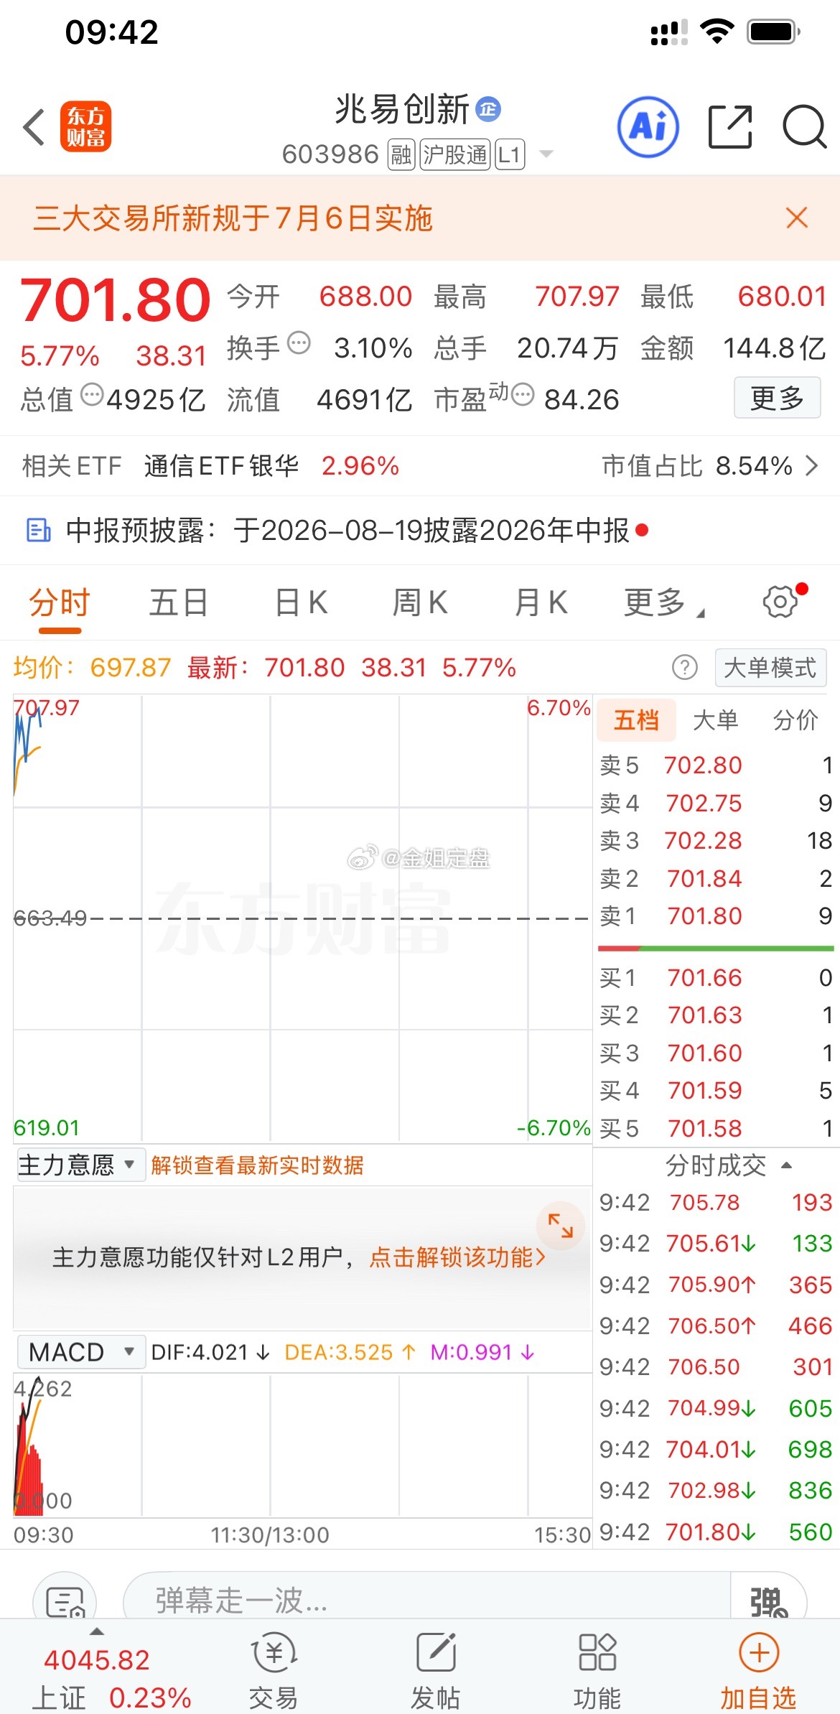Tap the 中报预披露 document icon
840x1714 pixels.
pyautogui.click(x=39, y=531)
